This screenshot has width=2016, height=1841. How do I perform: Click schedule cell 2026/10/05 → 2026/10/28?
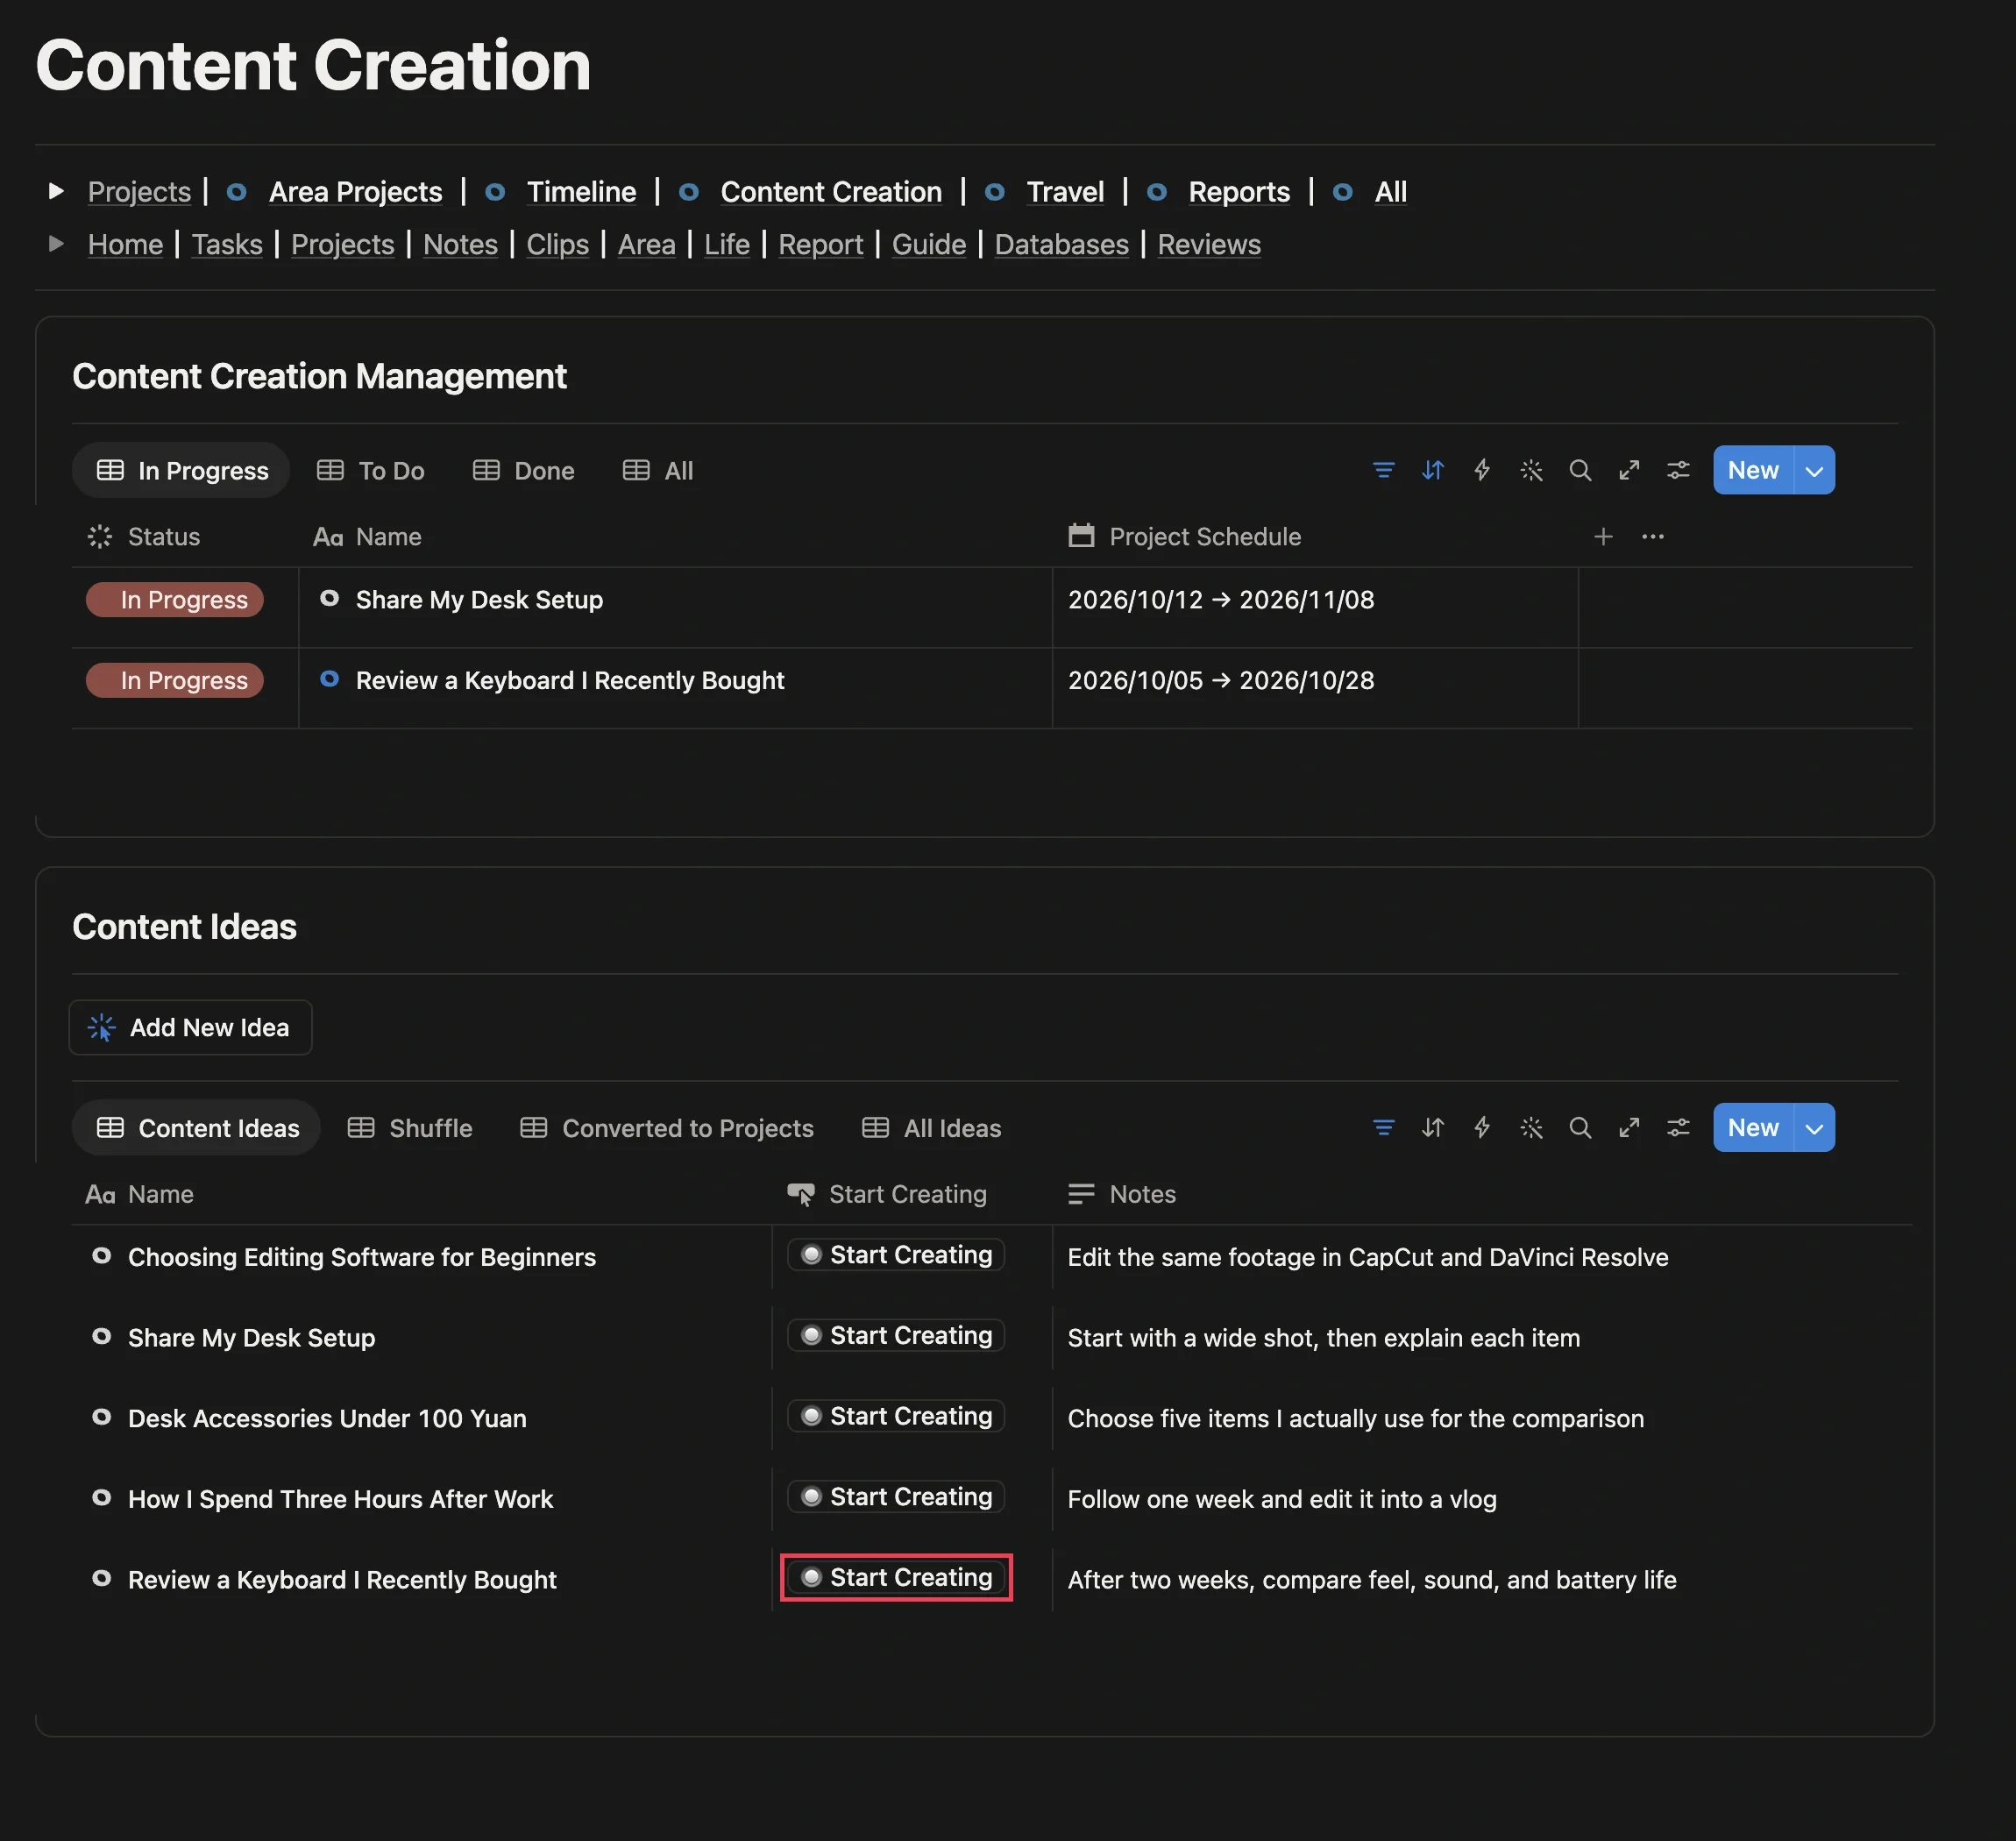pos(1221,680)
